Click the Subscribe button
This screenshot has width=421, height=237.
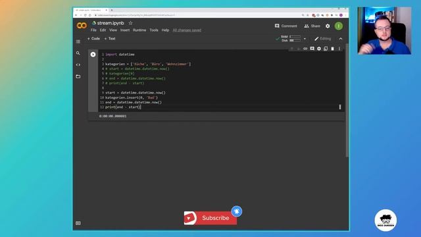click(x=210, y=218)
